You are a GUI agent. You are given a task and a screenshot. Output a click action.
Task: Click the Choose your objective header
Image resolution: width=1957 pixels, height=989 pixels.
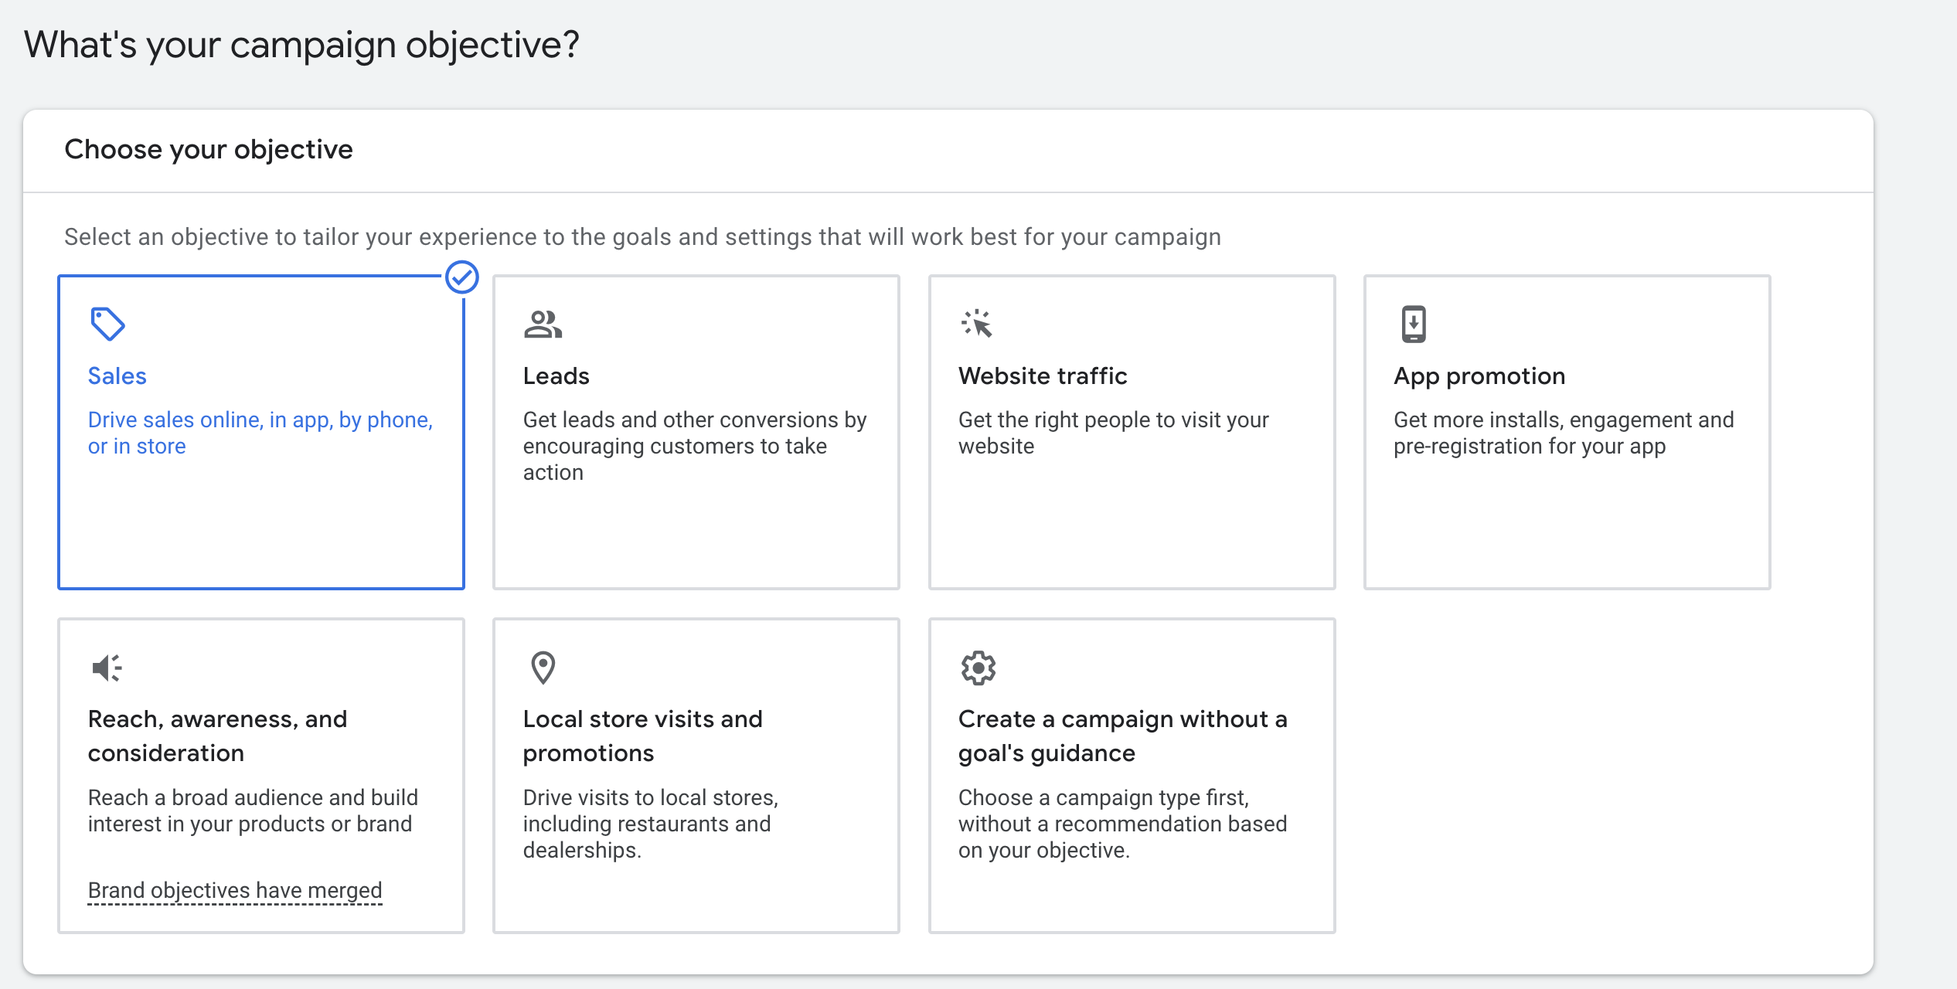pyautogui.click(x=209, y=149)
